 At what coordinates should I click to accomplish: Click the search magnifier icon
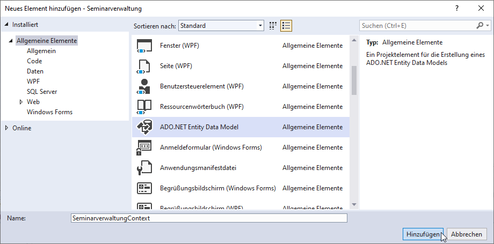click(479, 26)
